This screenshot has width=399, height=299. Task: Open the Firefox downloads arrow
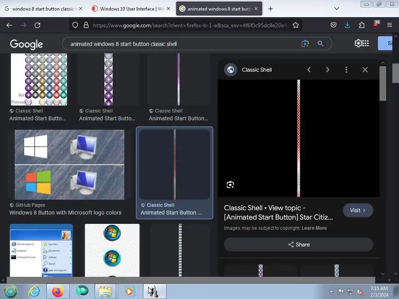click(347, 25)
